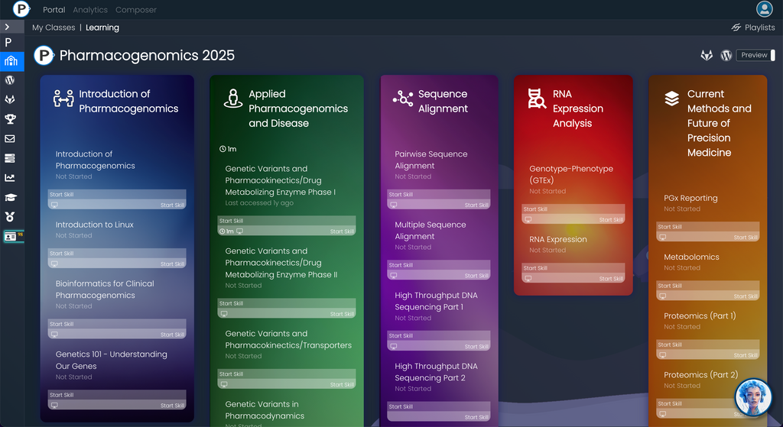Screen dimensions: 783x427
Task: Switch to the Analytics tab
Action: 90,9
